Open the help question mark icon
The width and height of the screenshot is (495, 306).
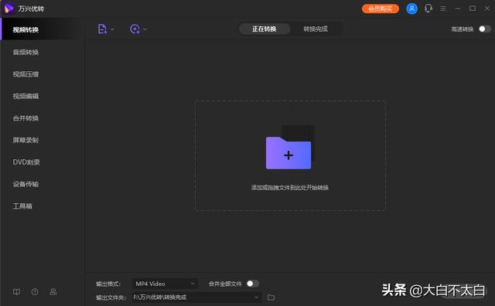pyautogui.click(x=35, y=292)
